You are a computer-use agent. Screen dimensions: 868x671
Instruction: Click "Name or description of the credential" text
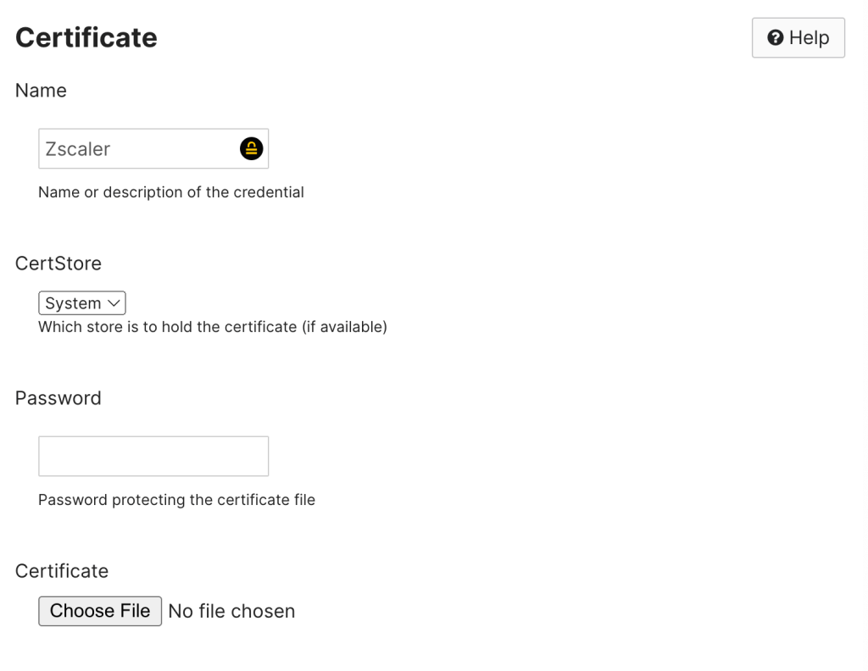pos(171,192)
